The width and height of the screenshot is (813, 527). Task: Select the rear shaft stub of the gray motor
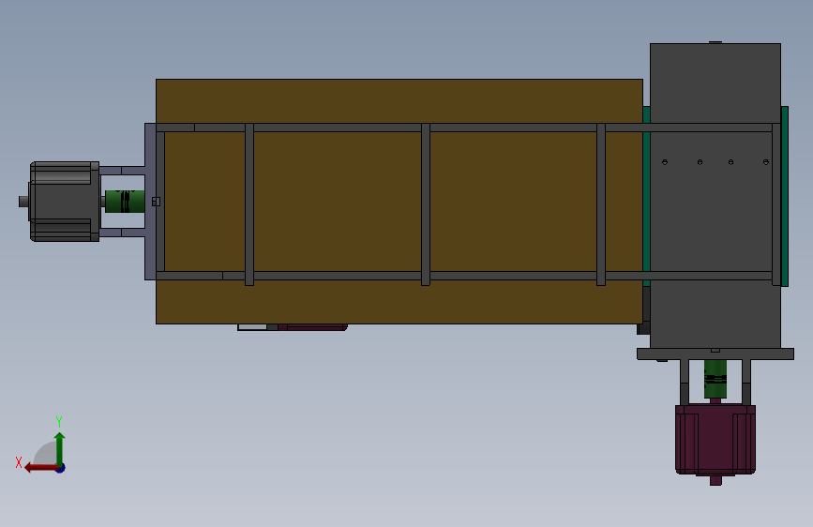point(23,202)
